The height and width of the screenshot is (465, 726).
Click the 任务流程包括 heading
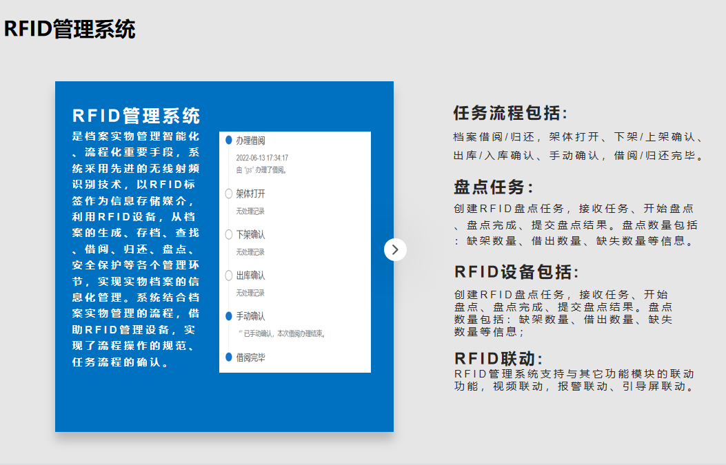(510, 113)
